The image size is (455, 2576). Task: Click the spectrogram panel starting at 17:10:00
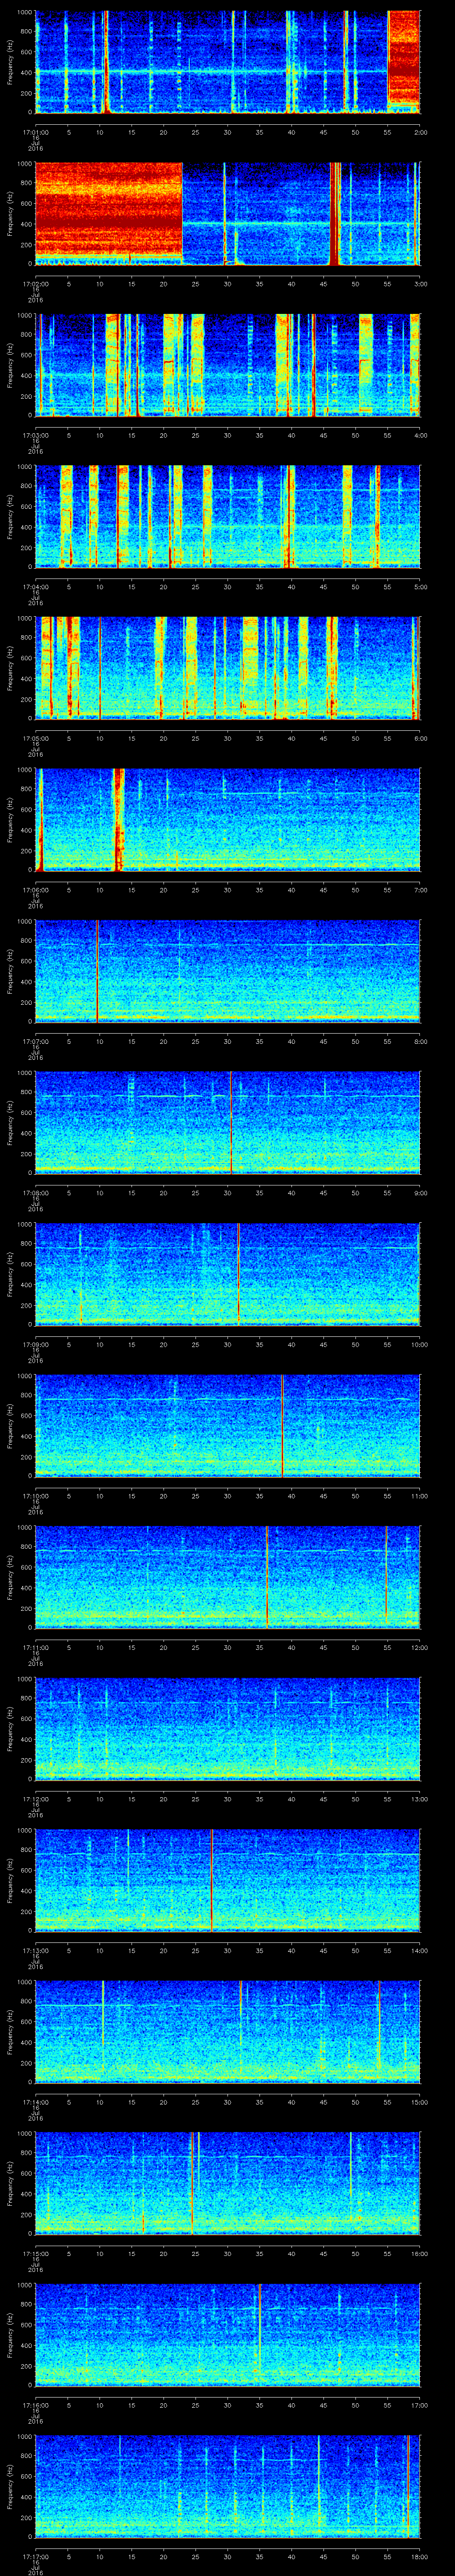pyautogui.click(x=227, y=1426)
